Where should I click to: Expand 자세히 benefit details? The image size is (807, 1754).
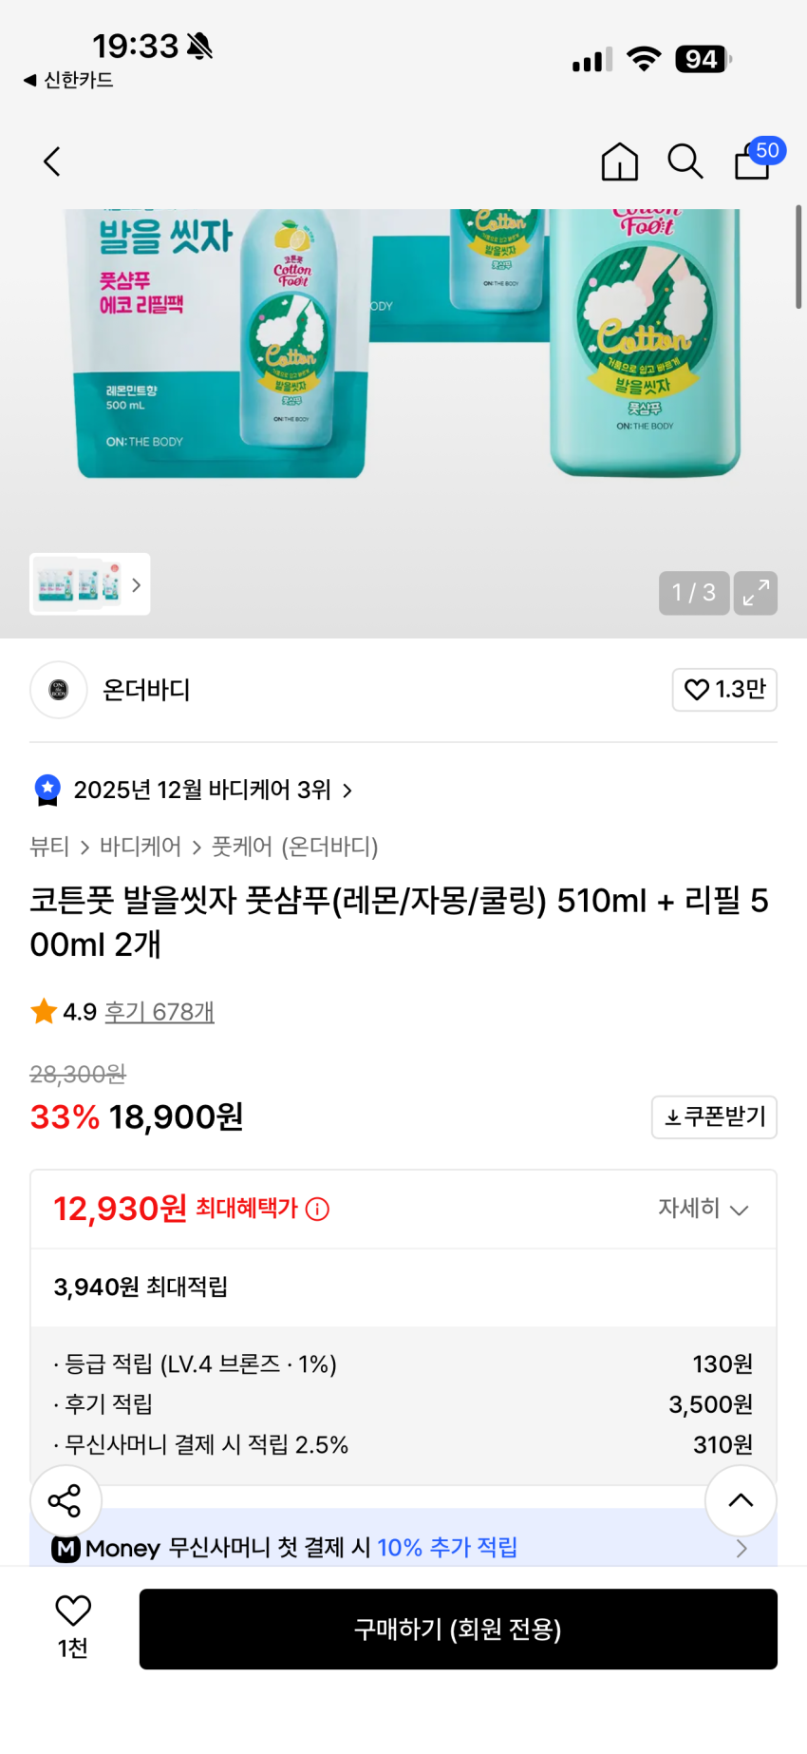704,1209
